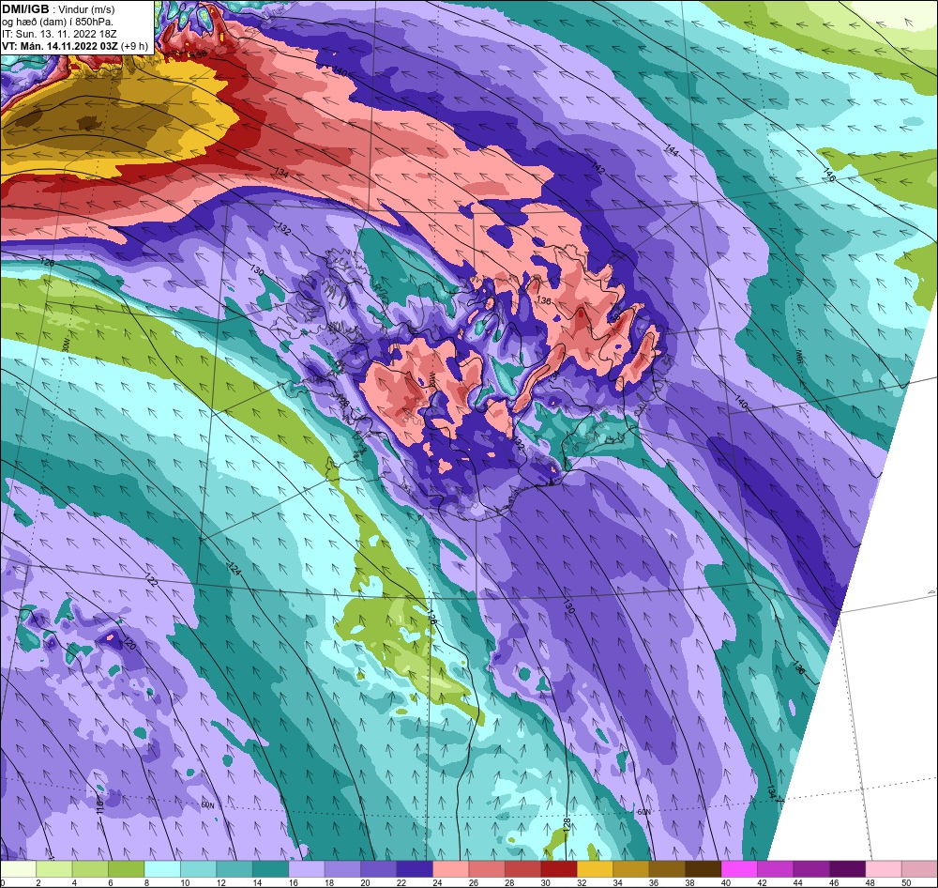This screenshot has height=888, width=938.
Task: Click the '146' height contour label
Action: 828,175
